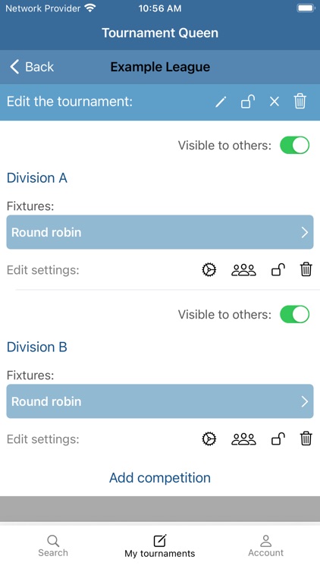The height and width of the screenshot is (569, 320).
Task: Delete Division B with trash icon
Action: click(x=306, y=439)
